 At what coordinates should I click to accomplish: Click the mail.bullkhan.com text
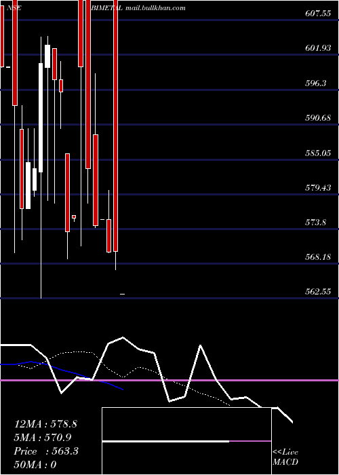tap(155, 8)
